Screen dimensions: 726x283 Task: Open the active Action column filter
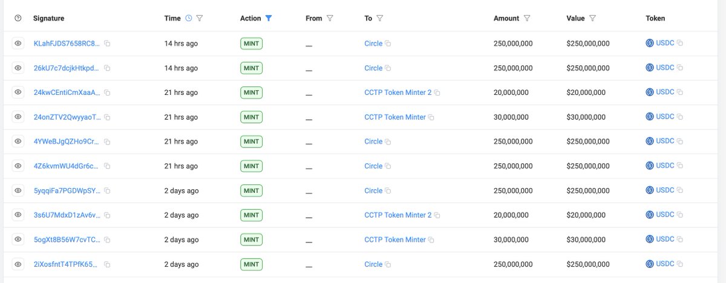click(x=269, y=18)
